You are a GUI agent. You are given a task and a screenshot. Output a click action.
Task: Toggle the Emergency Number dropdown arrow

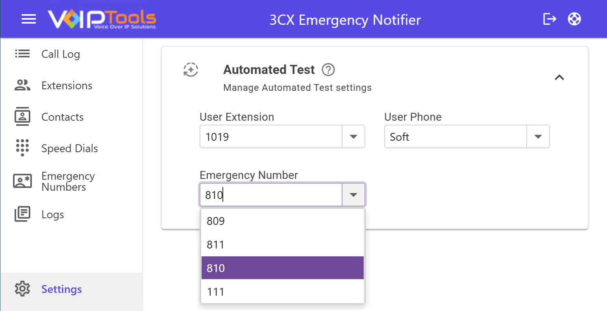click(353, 195)
